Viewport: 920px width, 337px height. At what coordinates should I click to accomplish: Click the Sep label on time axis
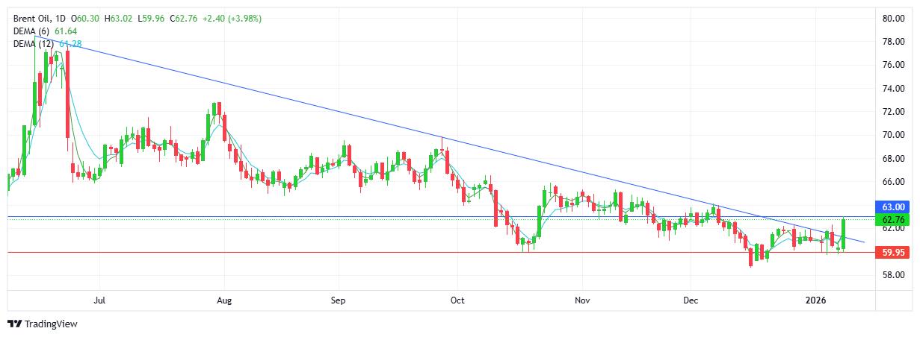(338, 301)
